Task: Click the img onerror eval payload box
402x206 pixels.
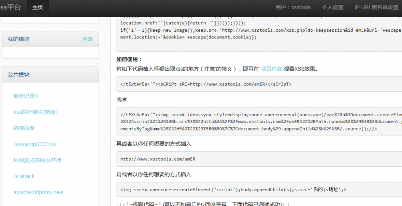Action: click(259, 122)
